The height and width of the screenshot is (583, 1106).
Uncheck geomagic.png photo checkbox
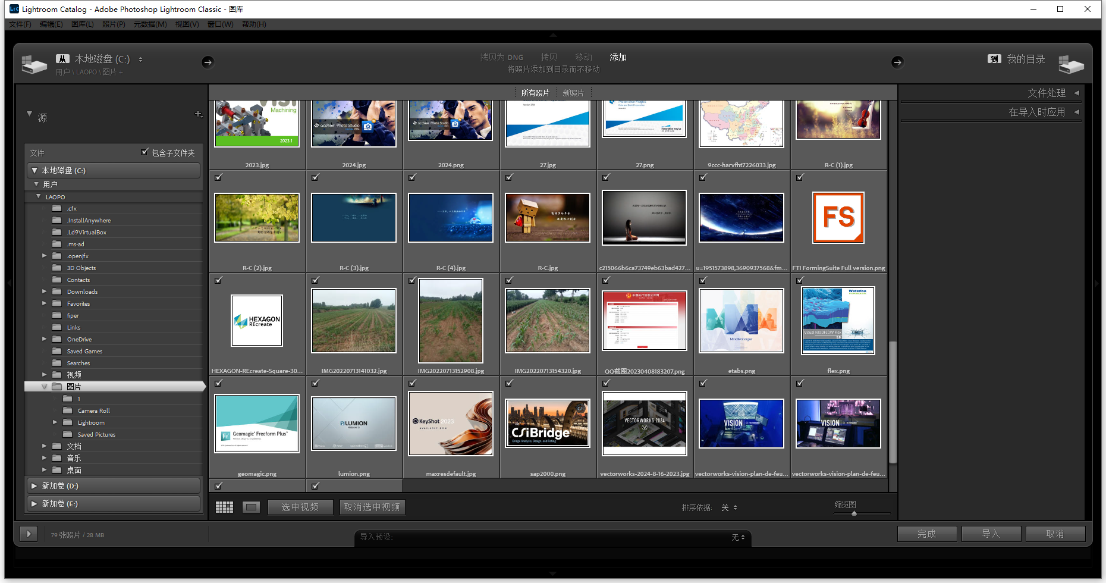coord(218,383)
